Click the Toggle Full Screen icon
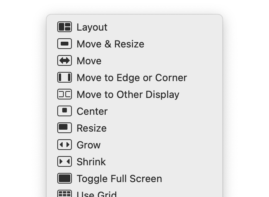The width and height of the screenshot is (269, 197). 65,179
